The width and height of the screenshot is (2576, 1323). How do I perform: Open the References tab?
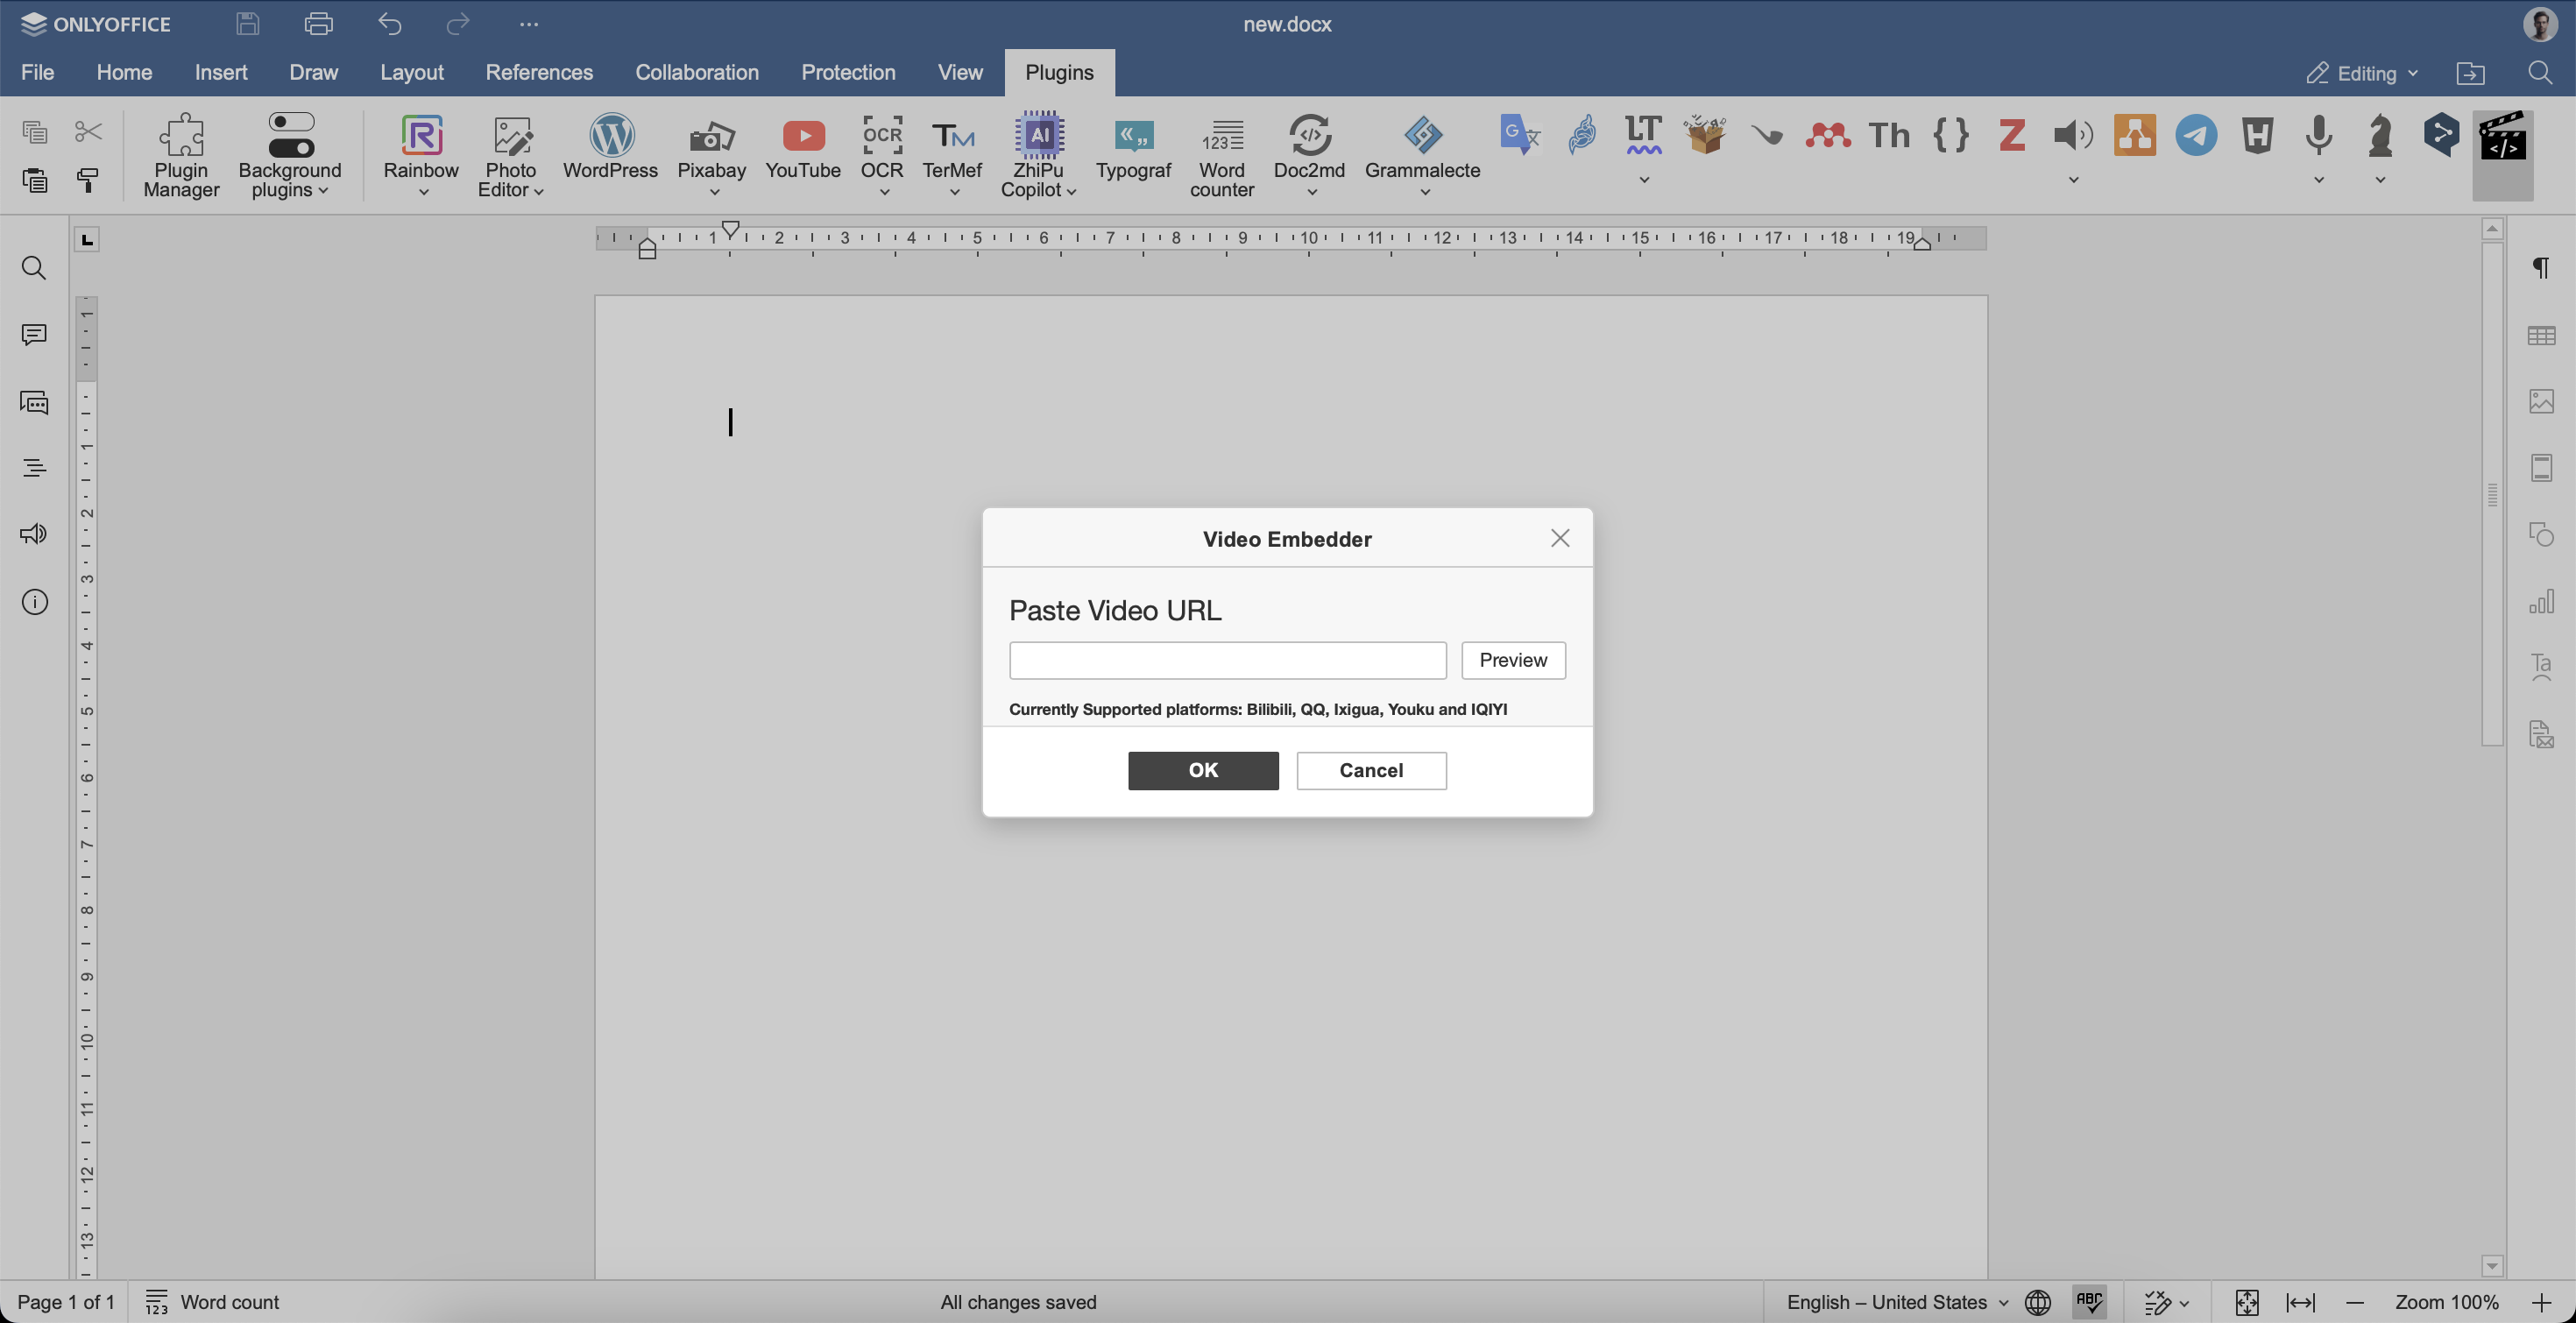tap(538, 73)
